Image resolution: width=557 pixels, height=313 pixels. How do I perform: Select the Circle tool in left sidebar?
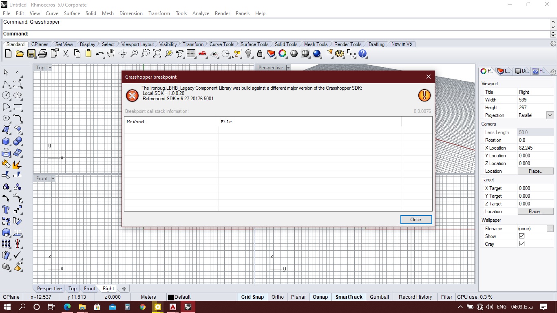[x=6, y=95]
